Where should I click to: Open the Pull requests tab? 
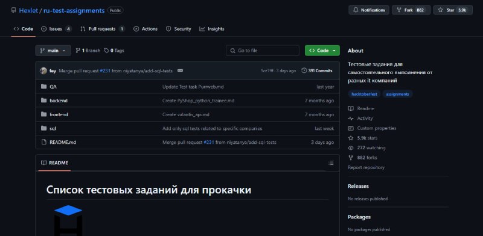coord(102,29)
